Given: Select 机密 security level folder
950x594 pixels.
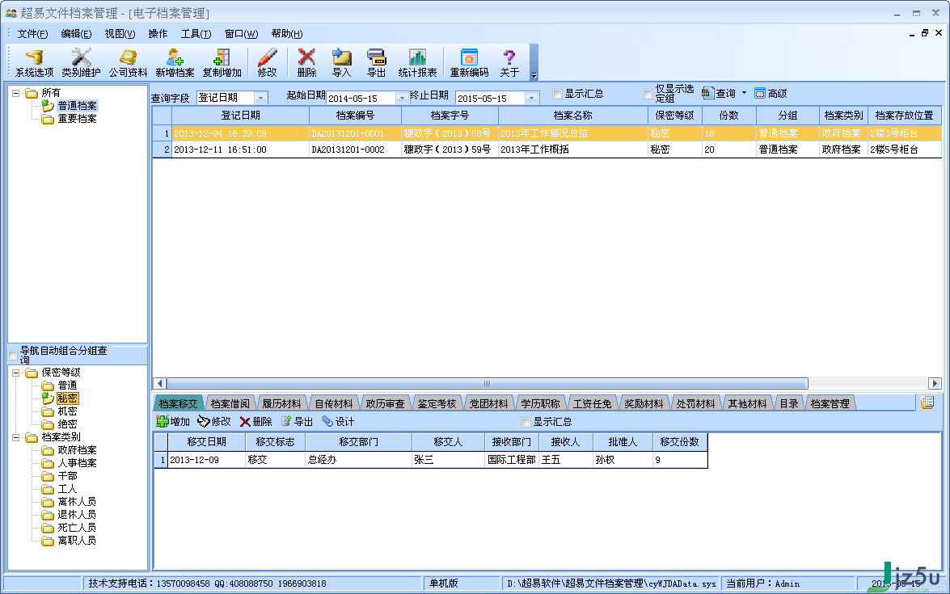Looking at the screenshot, I should [67, 411].
